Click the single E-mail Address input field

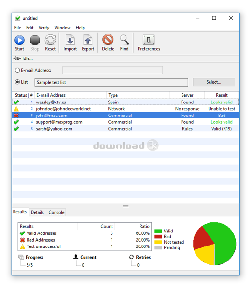tap(112, 70)
